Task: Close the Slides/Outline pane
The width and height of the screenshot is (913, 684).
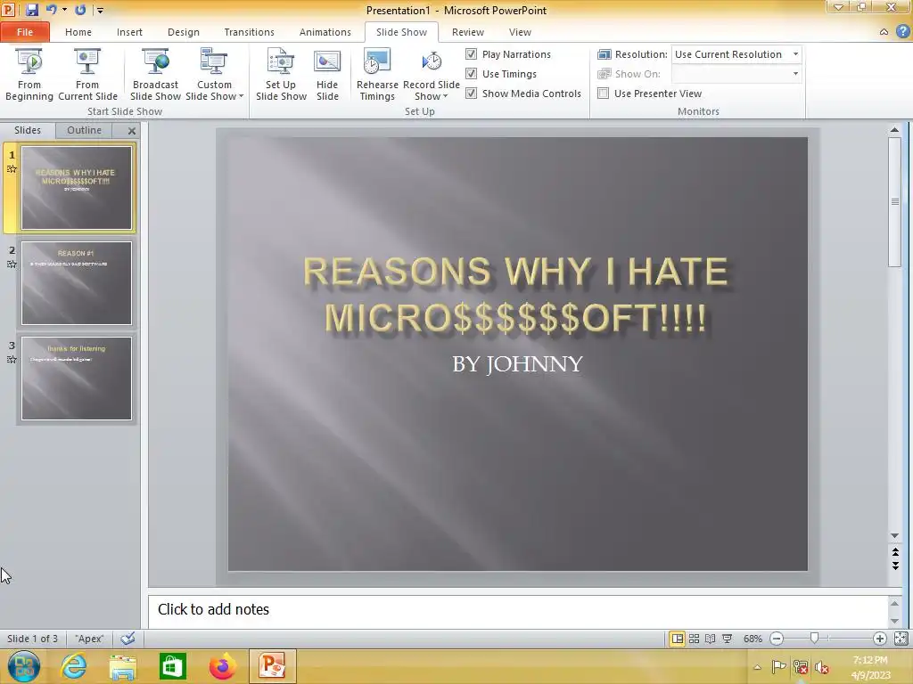Action: coord(132,131)
